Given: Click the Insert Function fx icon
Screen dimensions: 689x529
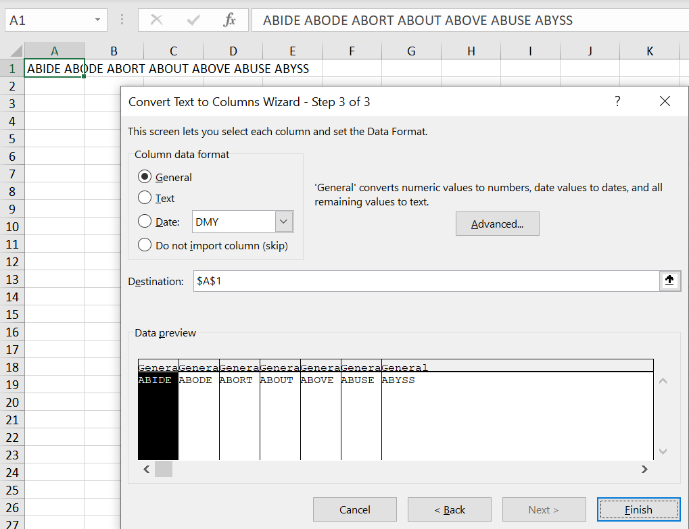Looking at the screenshot, I should [229, 20].
